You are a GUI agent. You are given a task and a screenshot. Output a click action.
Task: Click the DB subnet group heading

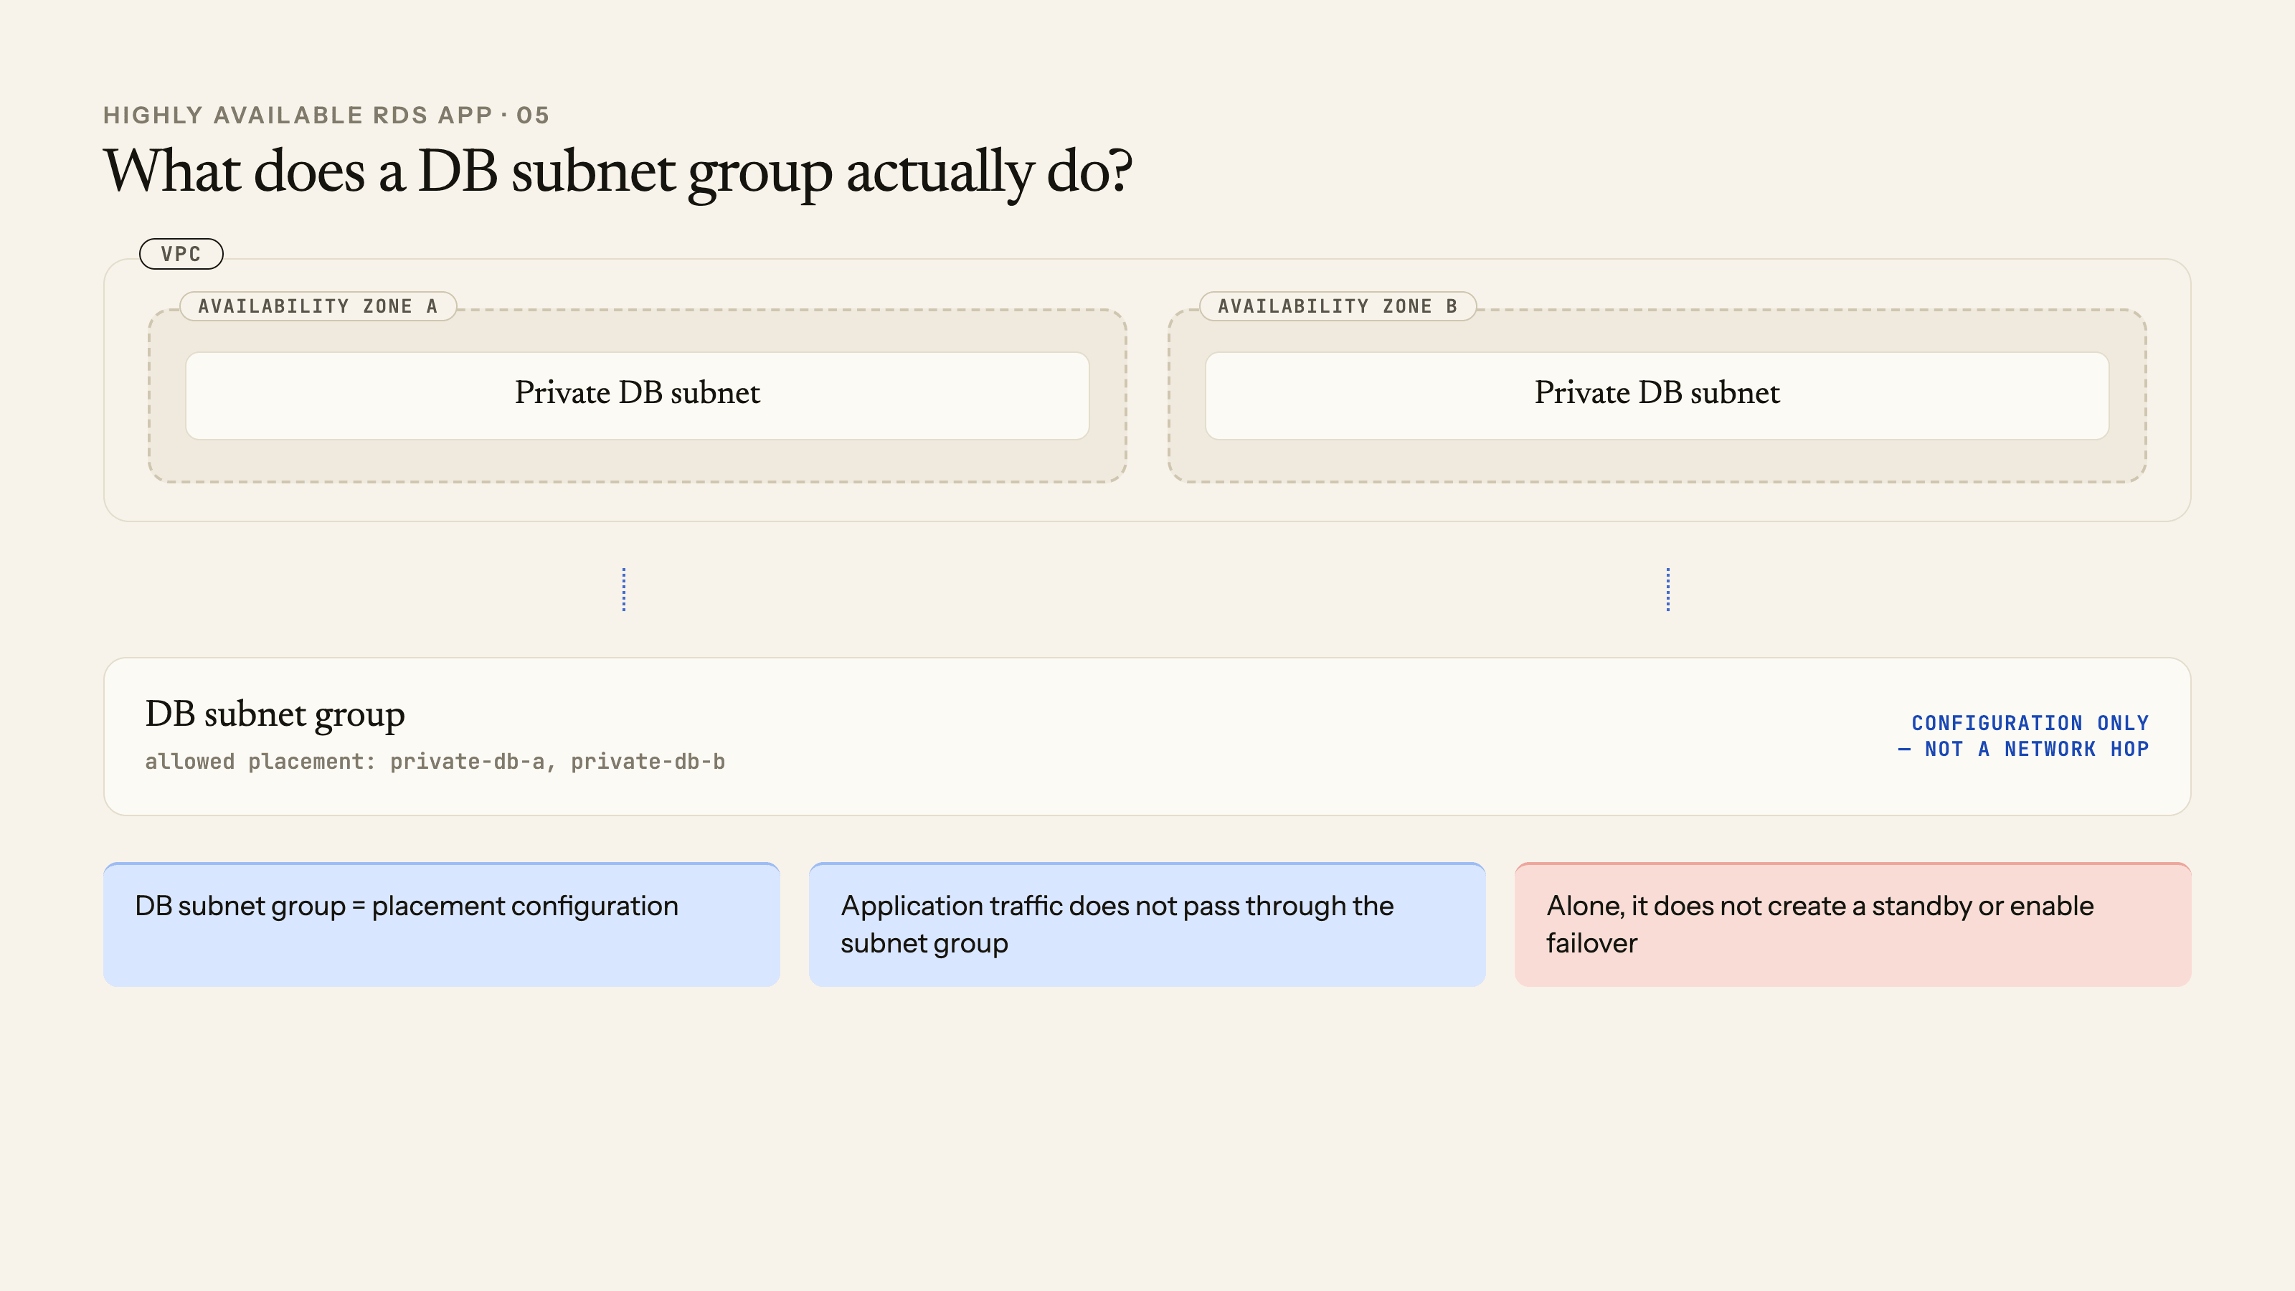(275, 714)
